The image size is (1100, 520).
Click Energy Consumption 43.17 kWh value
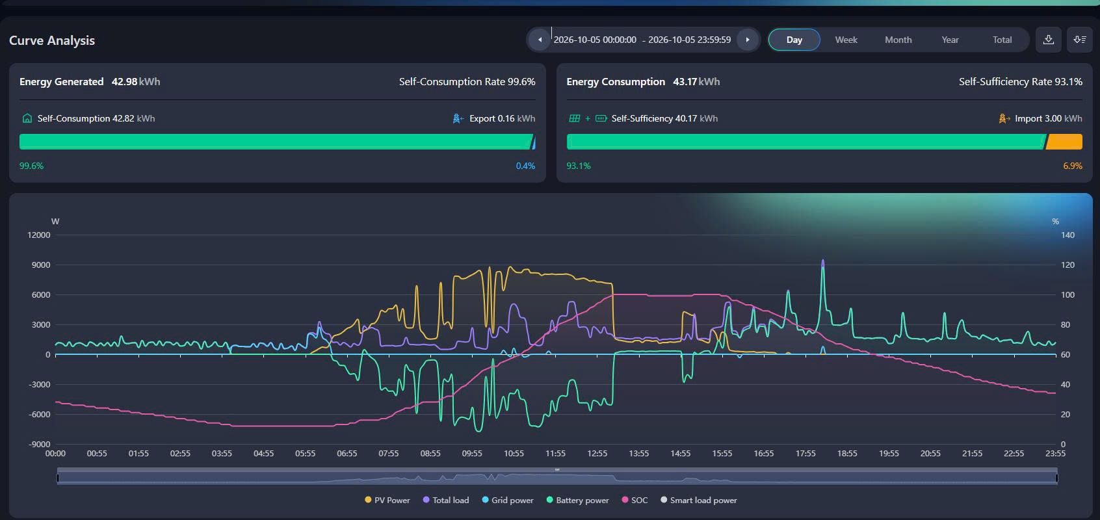pos(696,82)
